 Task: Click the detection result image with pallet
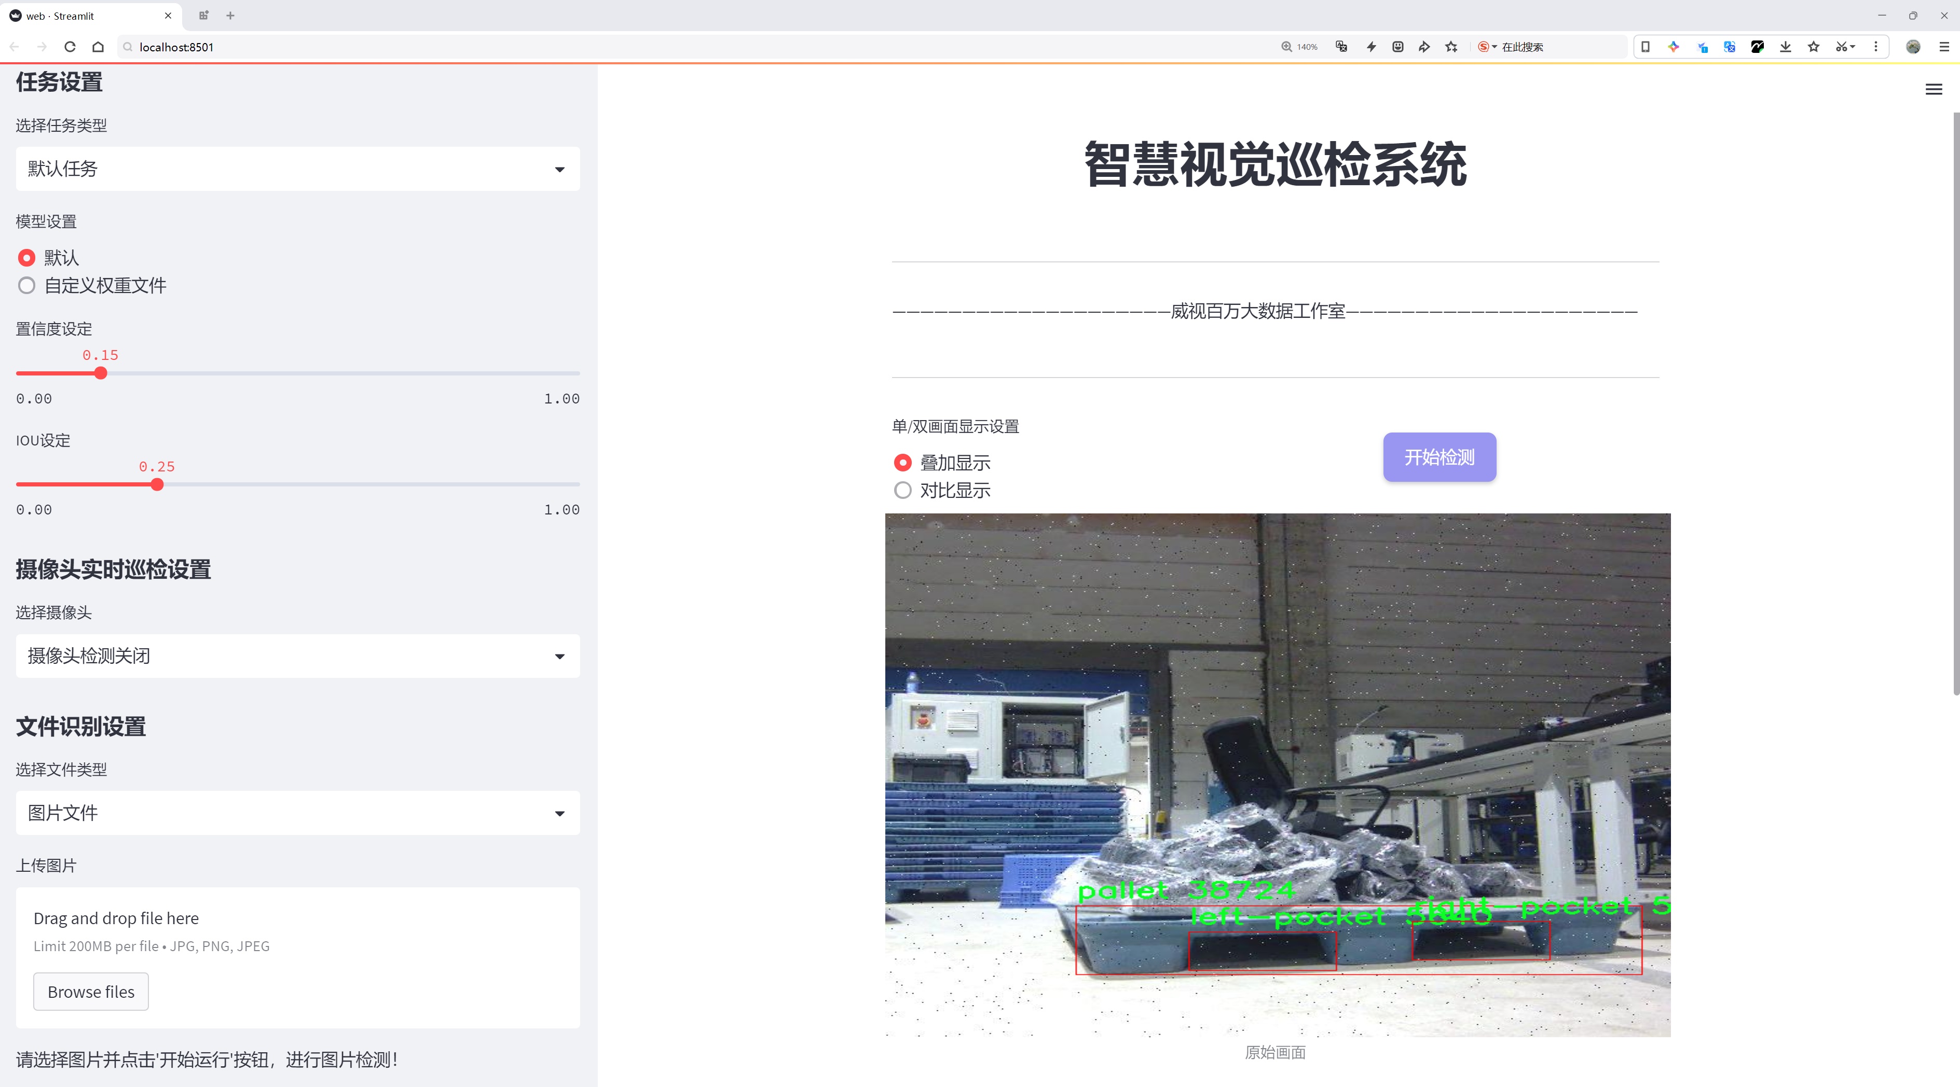click(x=1278, y=775)
